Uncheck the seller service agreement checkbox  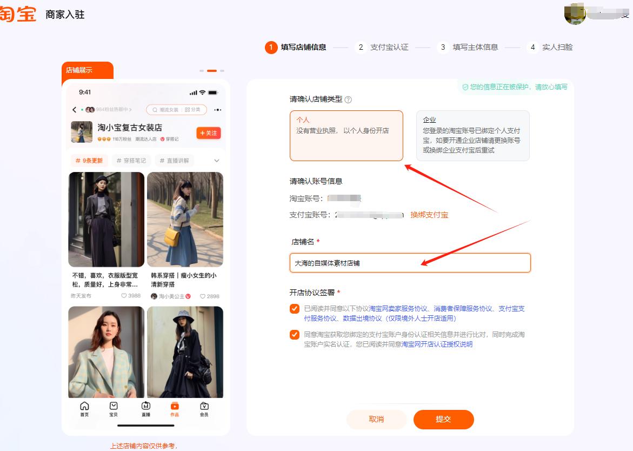click(294, 309)
